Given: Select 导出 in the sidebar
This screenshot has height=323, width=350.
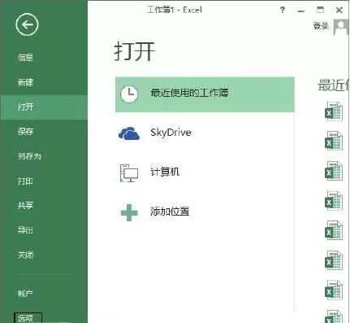Looking at the screenshot, I should pyautogui.click(x=25, y=230).
